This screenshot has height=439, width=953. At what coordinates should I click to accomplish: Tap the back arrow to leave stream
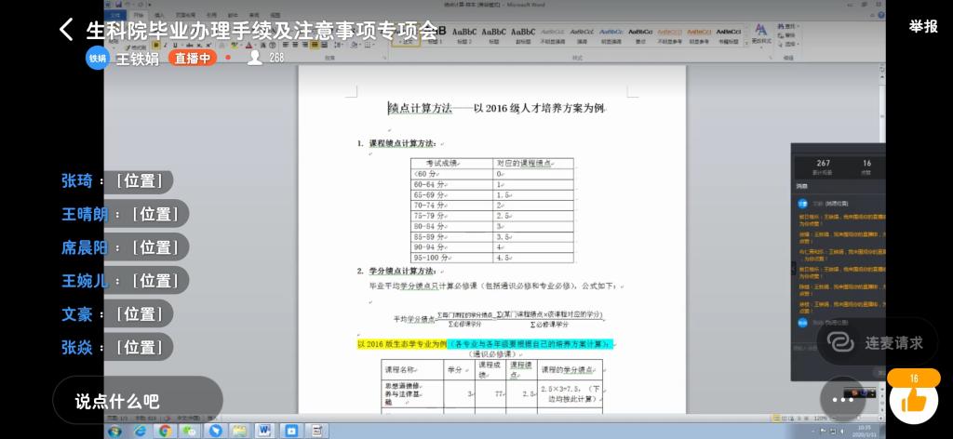click(66, 29)
